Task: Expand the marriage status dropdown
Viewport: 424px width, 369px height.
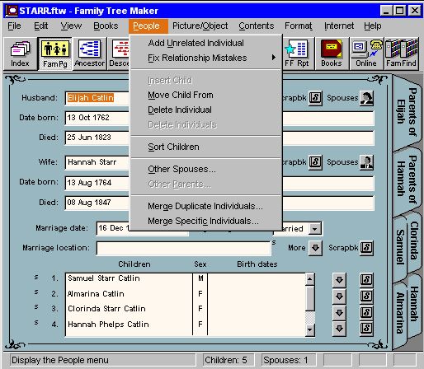Action: (x=315, y=229)
